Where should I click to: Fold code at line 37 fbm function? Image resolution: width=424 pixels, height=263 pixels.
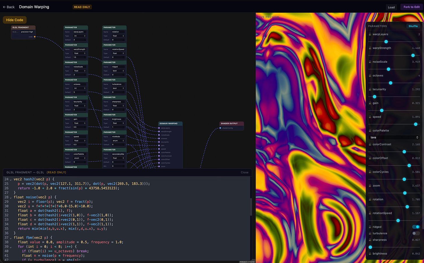coord(11,238)
